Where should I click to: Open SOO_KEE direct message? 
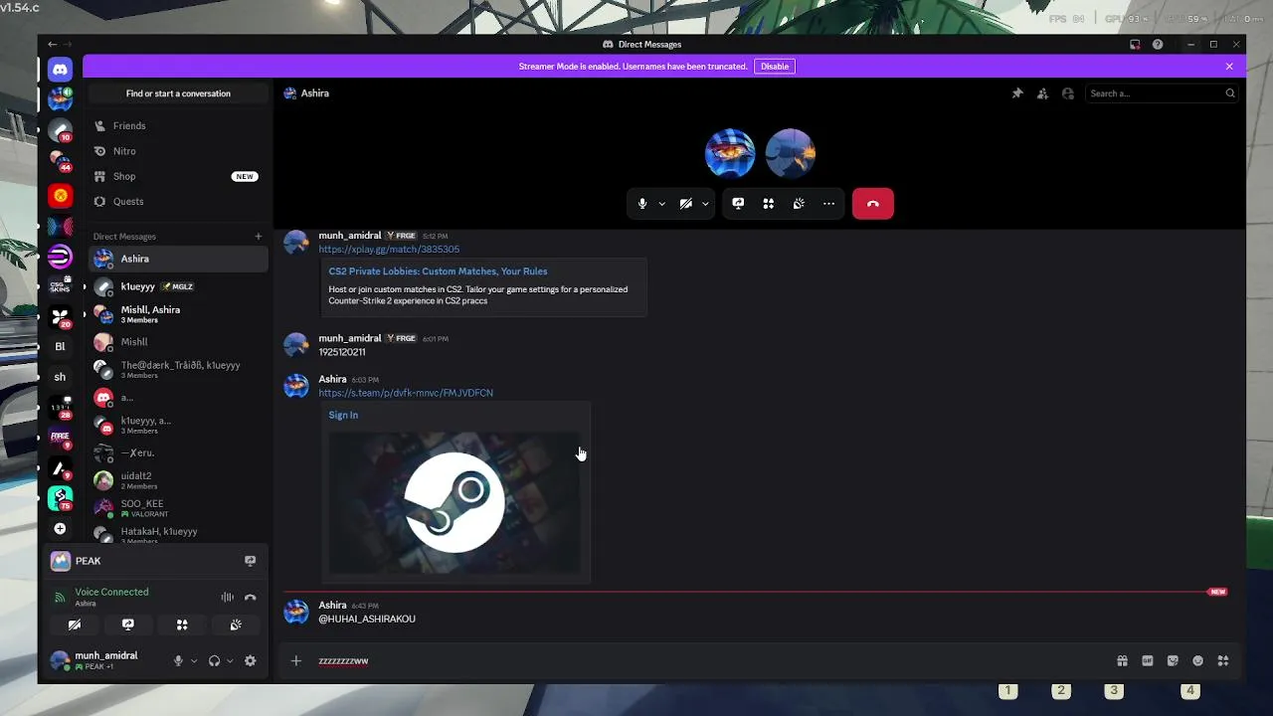178,508
